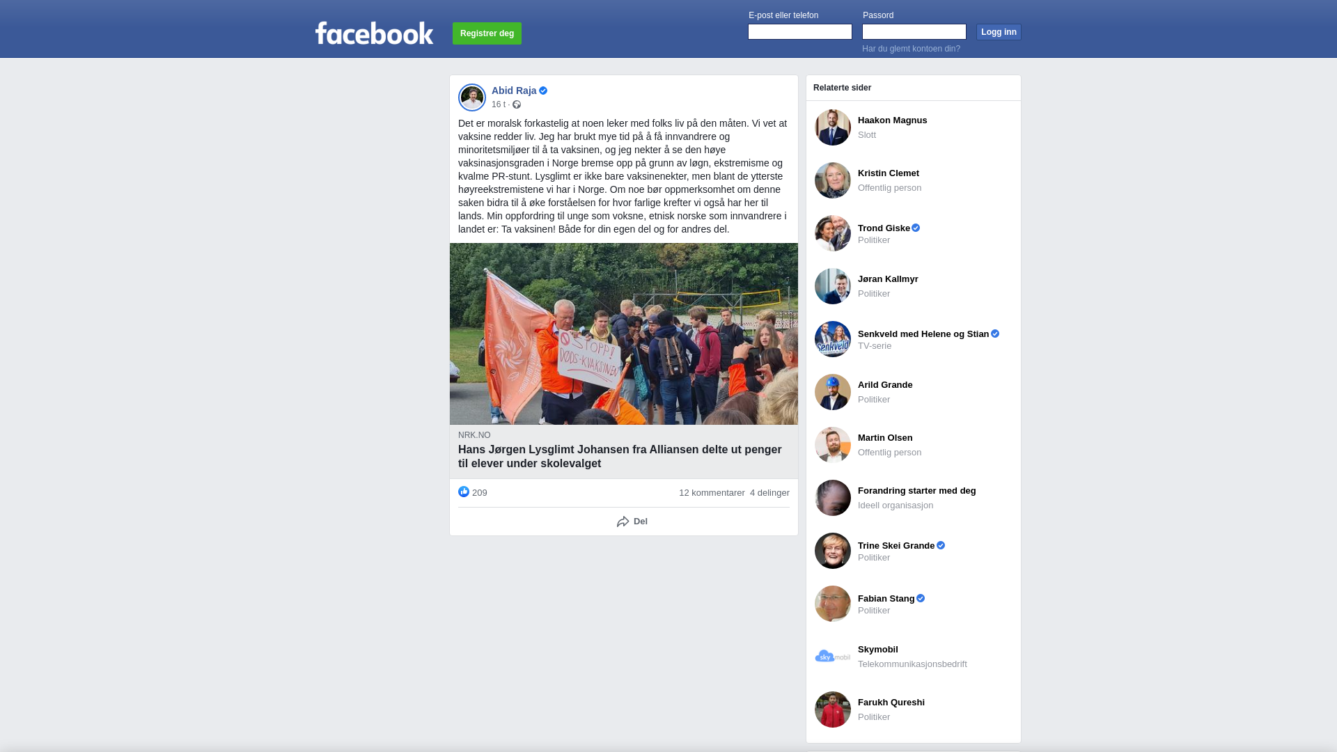
Task: Open Trine Skei Grande's page
Action: tap(896, 546)
